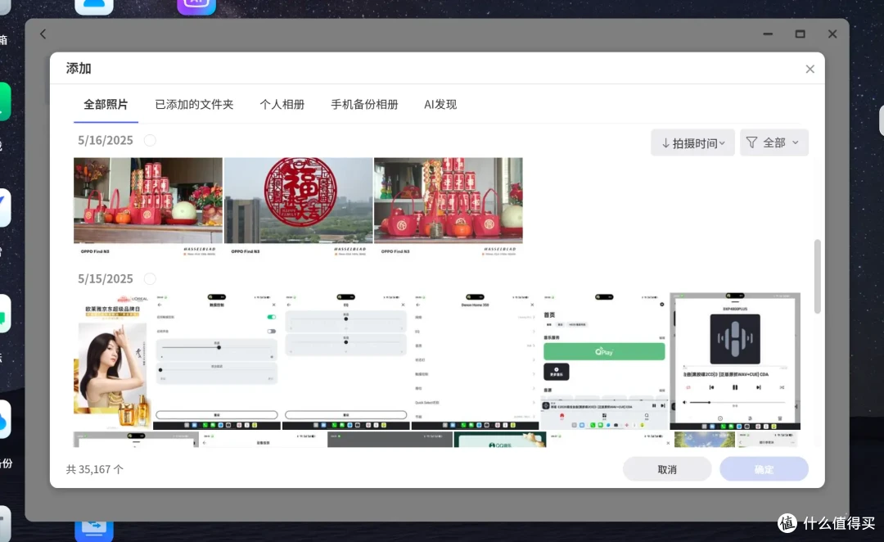Open the 已添加的文件夹 tab
Image resolution: width=884 pixels, height=542 pixels.
tap(194, 104)
